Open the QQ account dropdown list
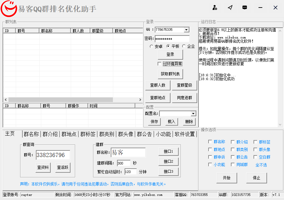 (x=187, y=30)
